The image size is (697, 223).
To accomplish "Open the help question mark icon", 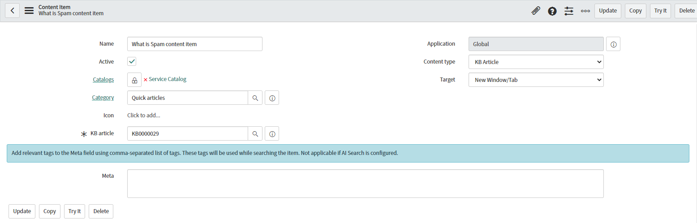I will (x=552, y=11).
